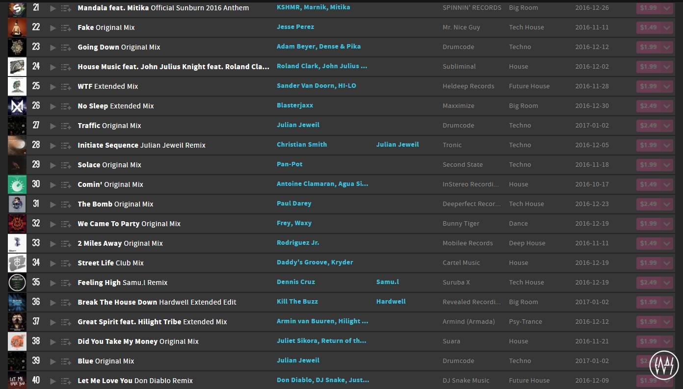
Task: Play No Sleep Extended Mix
Action: coord(53,106)
